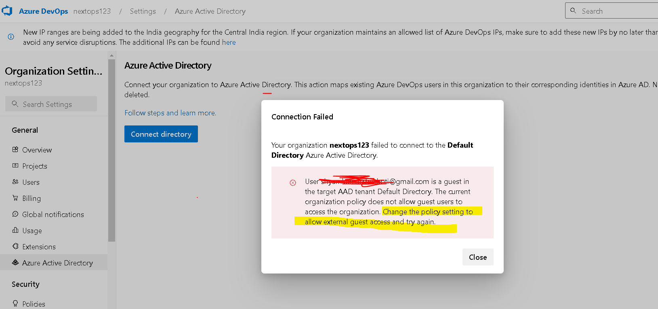
Task: Click the Organization Settings heading
Action: (x=54, y=71)
